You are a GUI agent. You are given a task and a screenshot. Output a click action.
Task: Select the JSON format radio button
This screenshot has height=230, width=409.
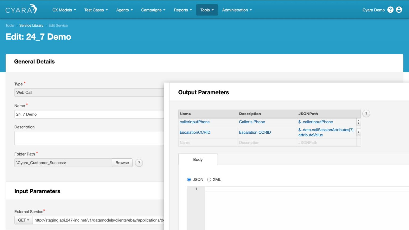point(189,179)
